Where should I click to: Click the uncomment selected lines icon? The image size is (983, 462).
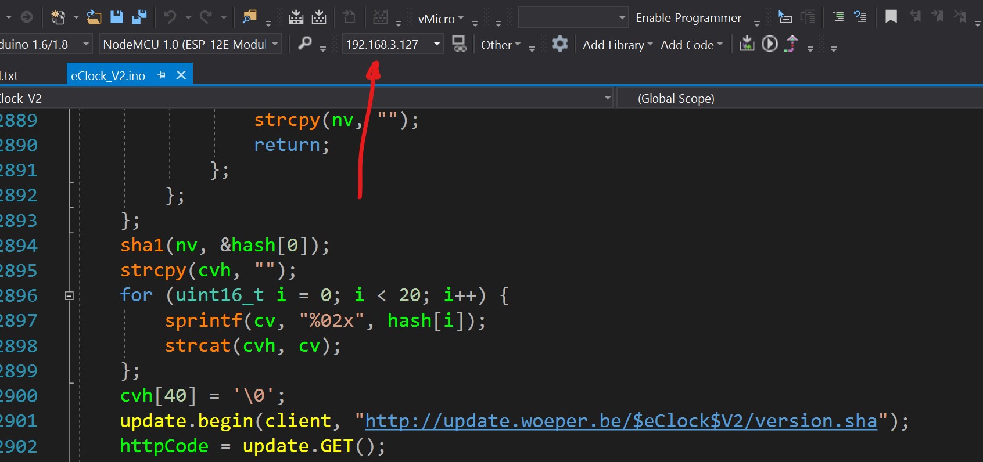tap(860, 17)
